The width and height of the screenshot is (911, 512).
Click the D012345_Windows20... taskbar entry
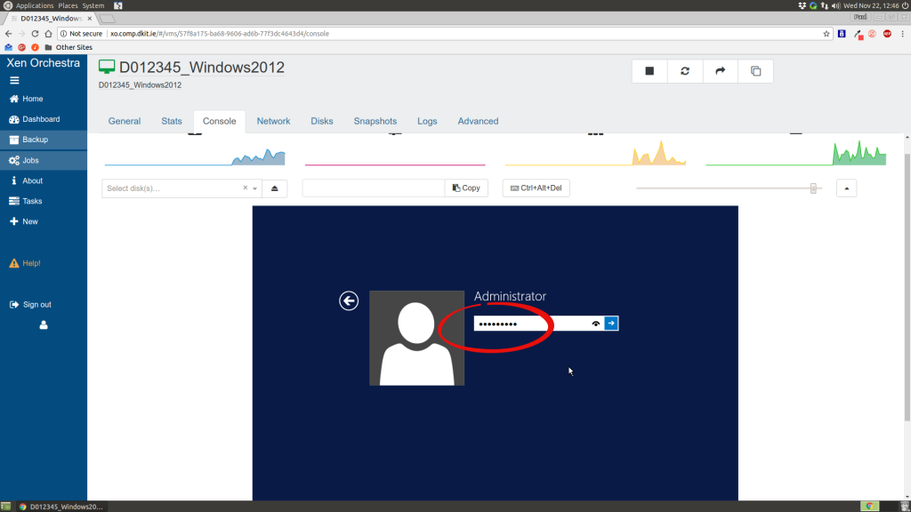pyautogui.click(x=61, y=507)
